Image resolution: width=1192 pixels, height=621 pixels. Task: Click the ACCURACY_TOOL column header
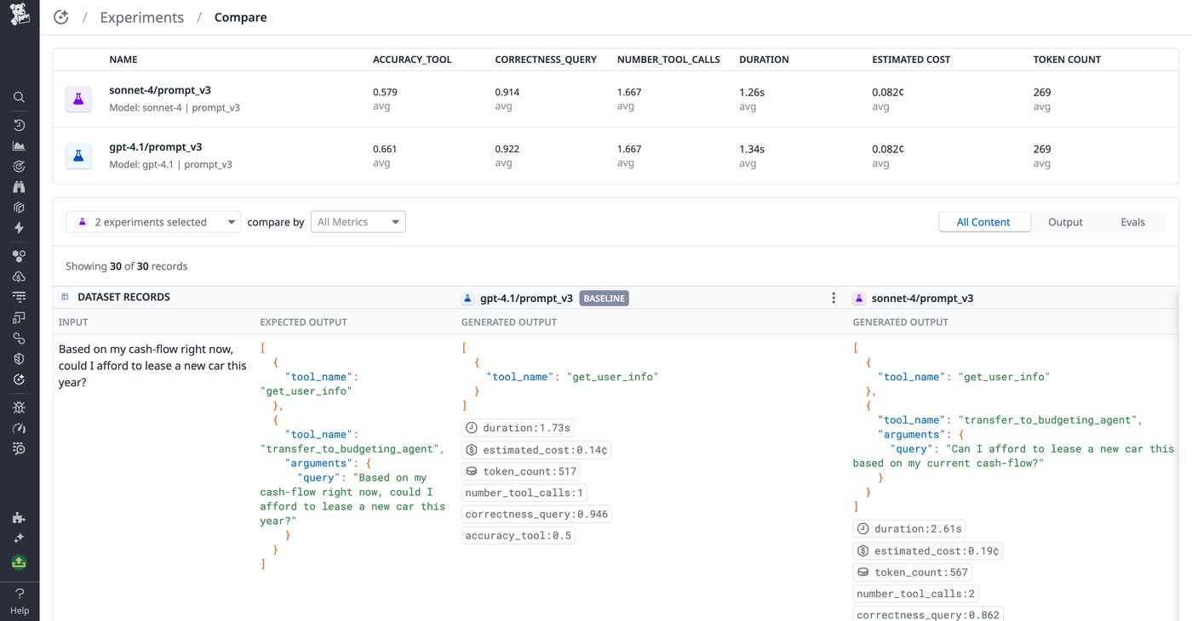(x=412, y=60)
